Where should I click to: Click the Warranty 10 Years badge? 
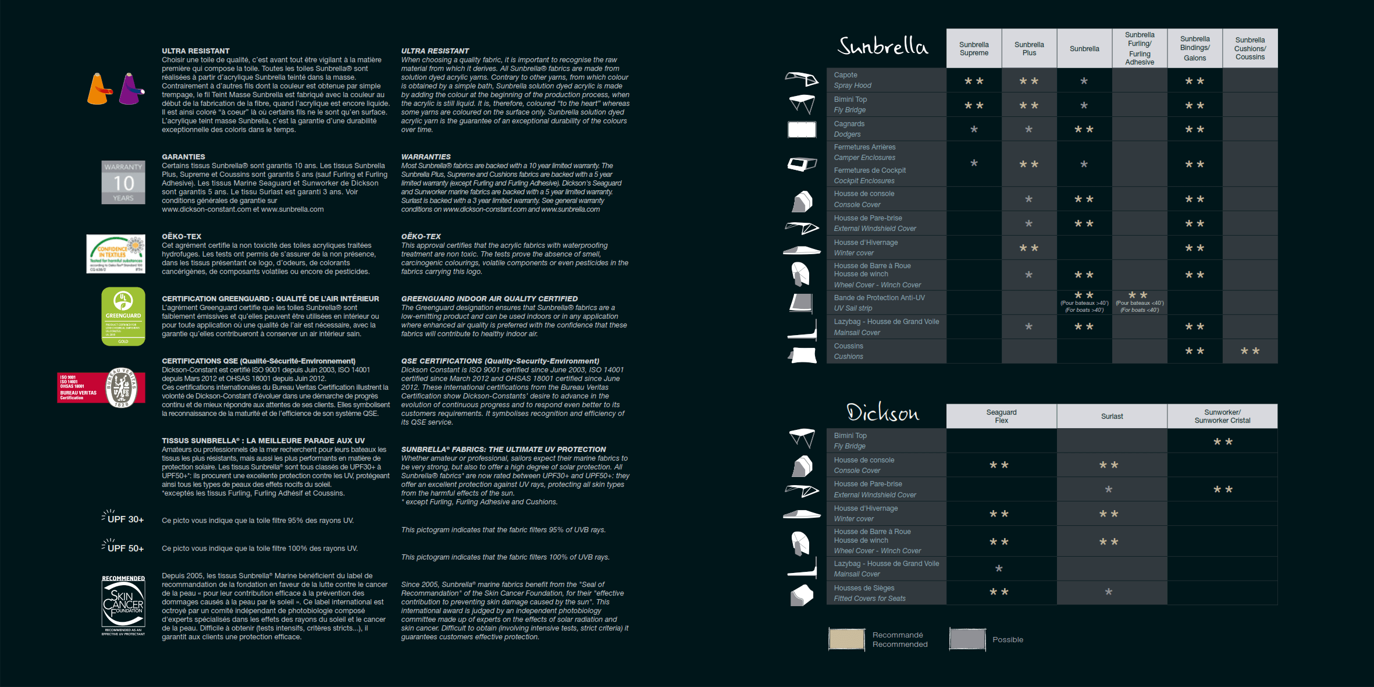123,182
